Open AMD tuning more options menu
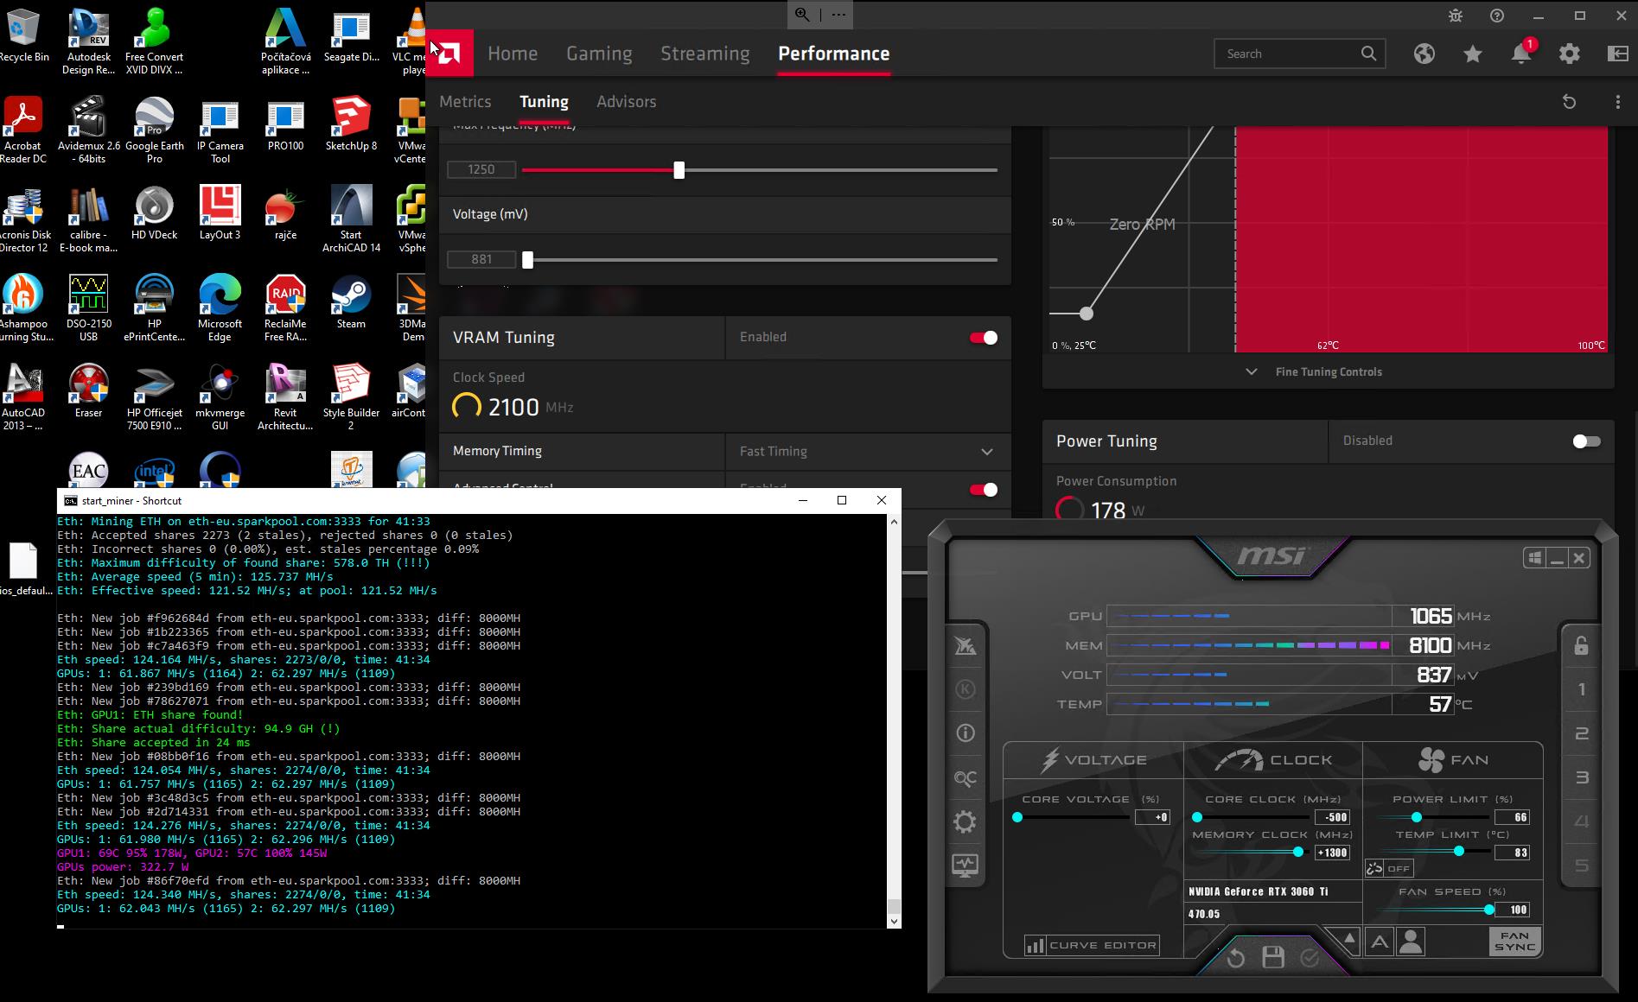Screen dimensions: 1638x1002 pyautogui.click(x=1617, y=102)
